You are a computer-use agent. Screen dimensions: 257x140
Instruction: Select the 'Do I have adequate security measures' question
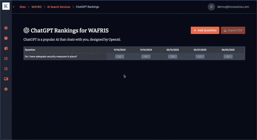[x=51, y=57]
